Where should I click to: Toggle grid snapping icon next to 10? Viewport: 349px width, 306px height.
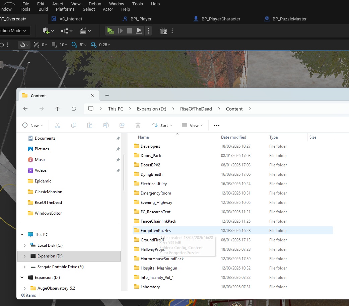(x=54, y=45)
